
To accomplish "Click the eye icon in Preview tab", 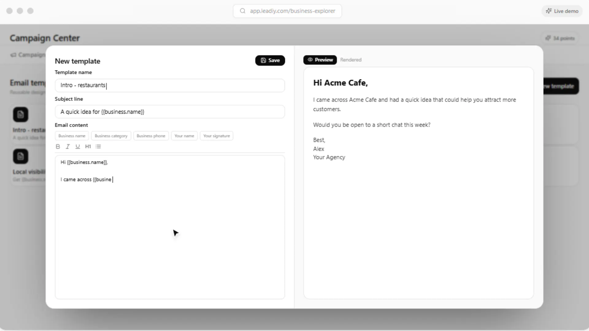I will pyautogui.click(x=310, y=60).
